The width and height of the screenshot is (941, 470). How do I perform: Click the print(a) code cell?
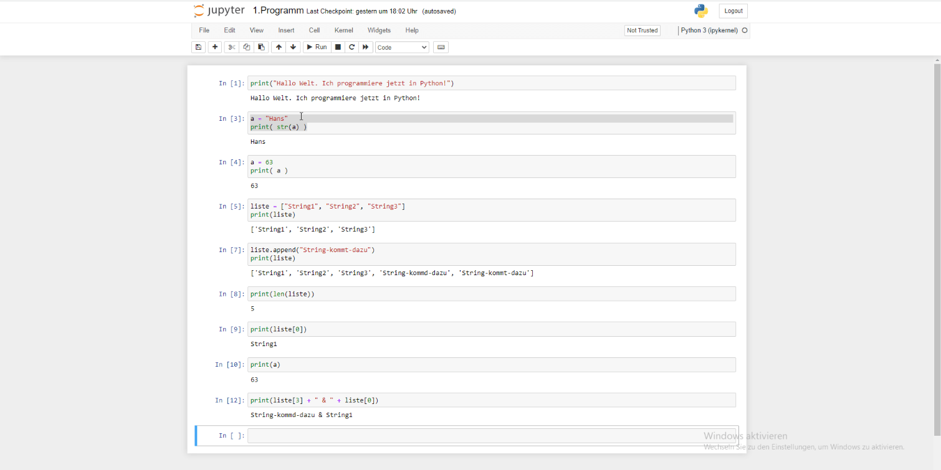coord(492,365)
